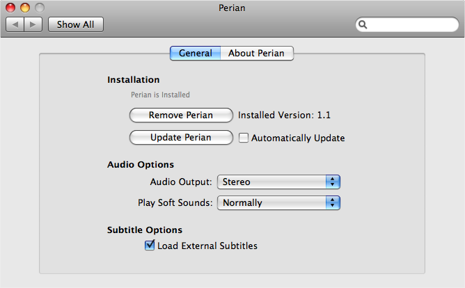The height and width of the screenshot is (288, 465).
Task: Open the Audio Output dropdown
Action: click(278, 182)
